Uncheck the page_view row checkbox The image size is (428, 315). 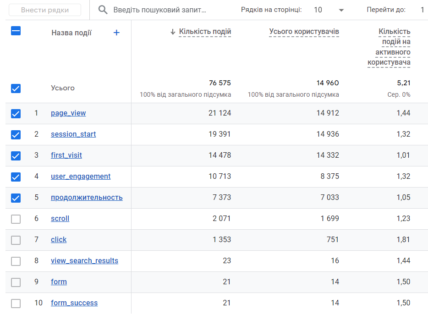16,114
